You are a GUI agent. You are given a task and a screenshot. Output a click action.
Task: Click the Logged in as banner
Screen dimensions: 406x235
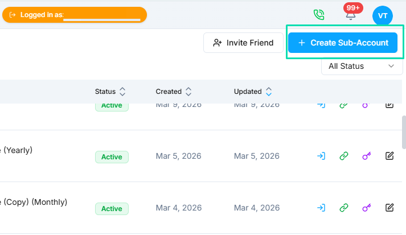pyautogui.click(x=75, y=15)
